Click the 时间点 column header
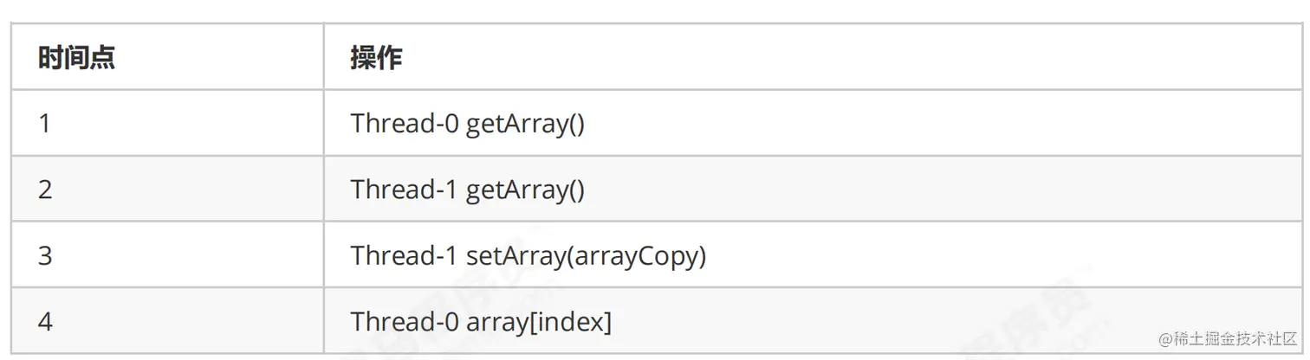 [167, 57]
